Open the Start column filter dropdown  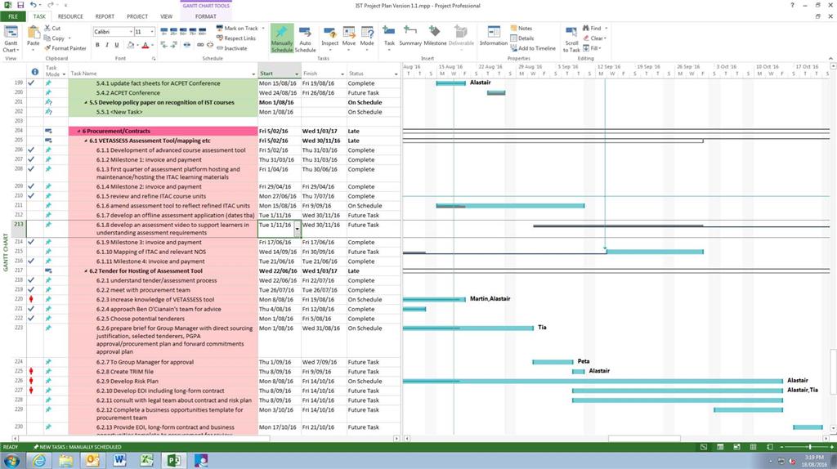pyautogui.click(x=297, y=74)
